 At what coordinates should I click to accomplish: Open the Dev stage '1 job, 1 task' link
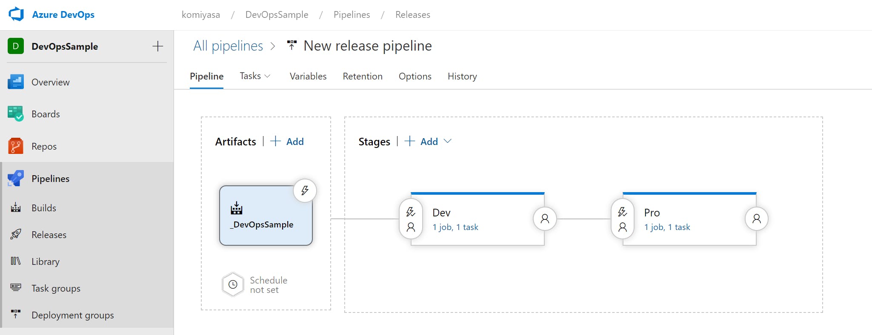[x=455, y=227]
